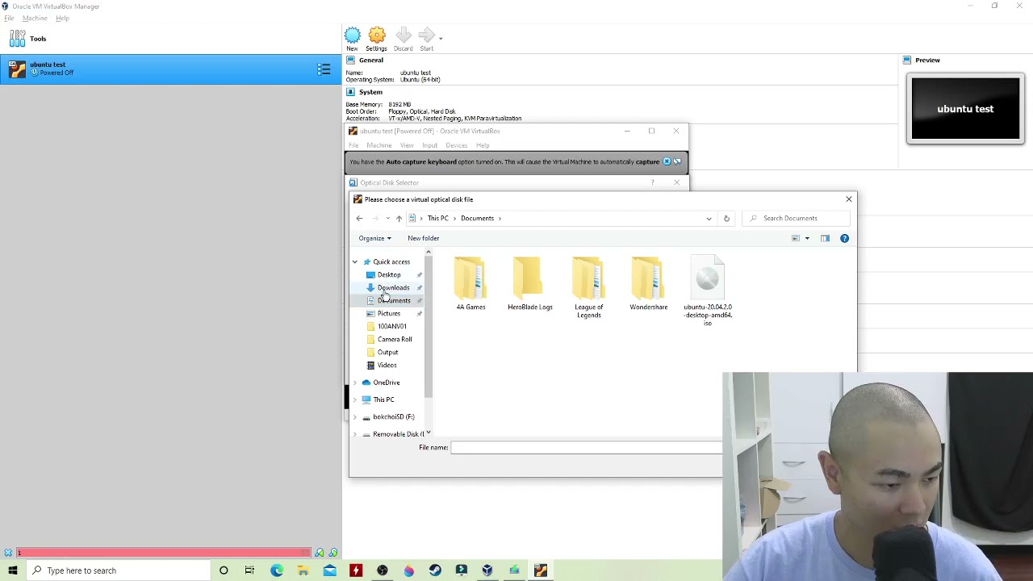
Task: Select Videos in sidebar
Action: (387, 365)
